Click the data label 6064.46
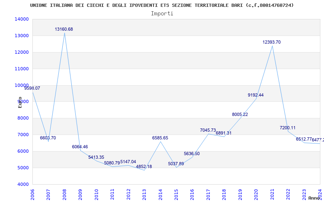Screen dimensions: 324x202 [x=80, y=147]
